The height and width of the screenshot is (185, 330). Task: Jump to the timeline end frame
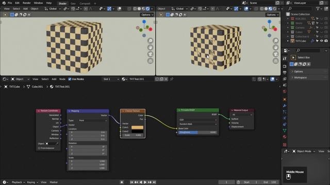coord(154,182)
